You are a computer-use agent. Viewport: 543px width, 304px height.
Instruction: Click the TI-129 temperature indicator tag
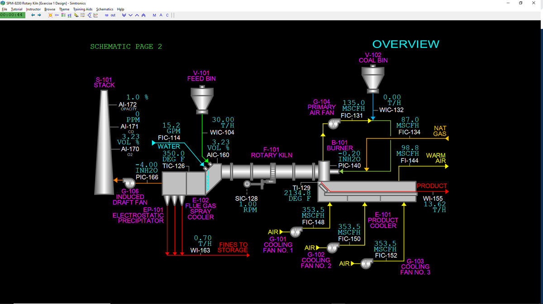coord(301,187)
